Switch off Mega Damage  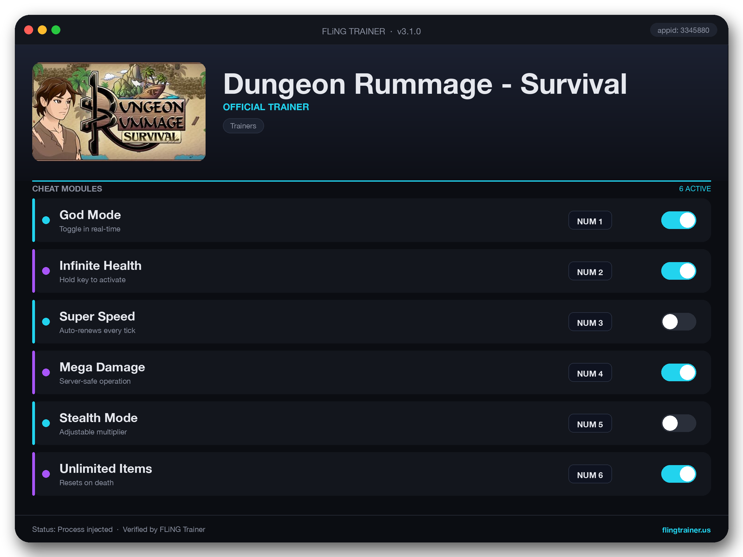(x=679, y=372)
